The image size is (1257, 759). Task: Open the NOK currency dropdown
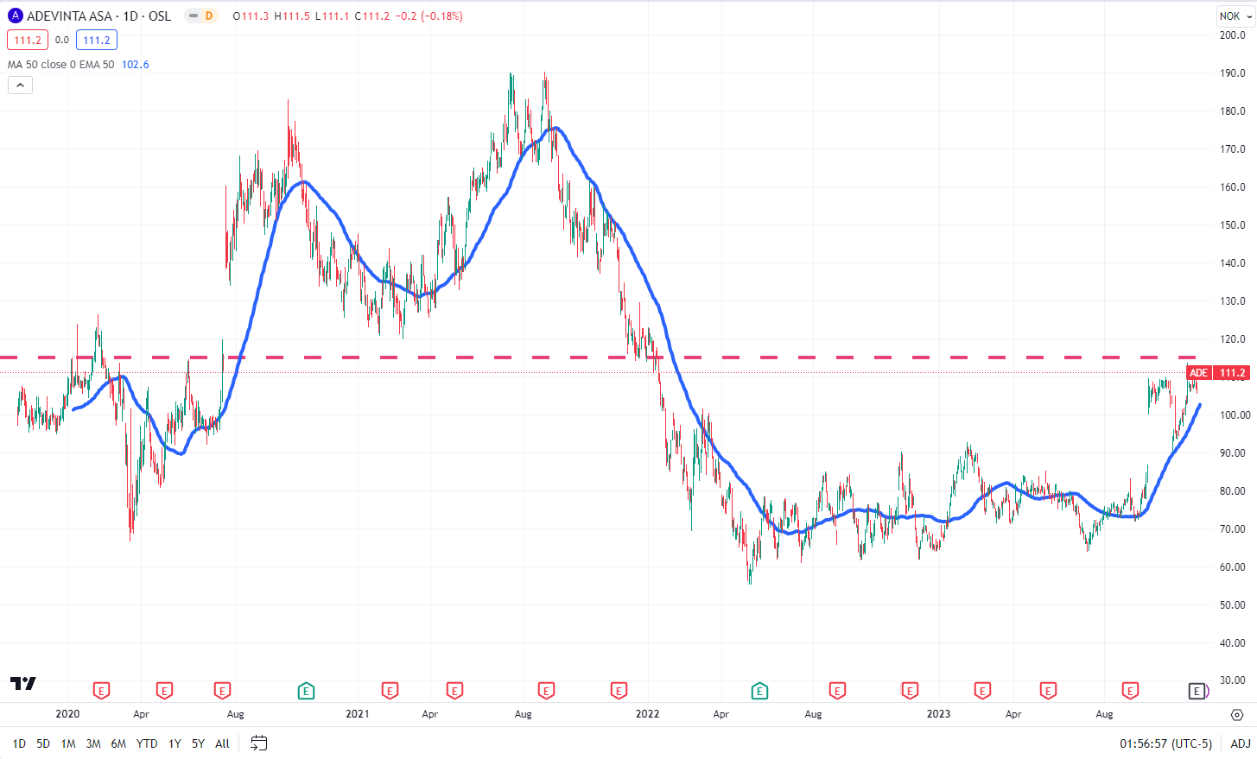(1235, 16)
